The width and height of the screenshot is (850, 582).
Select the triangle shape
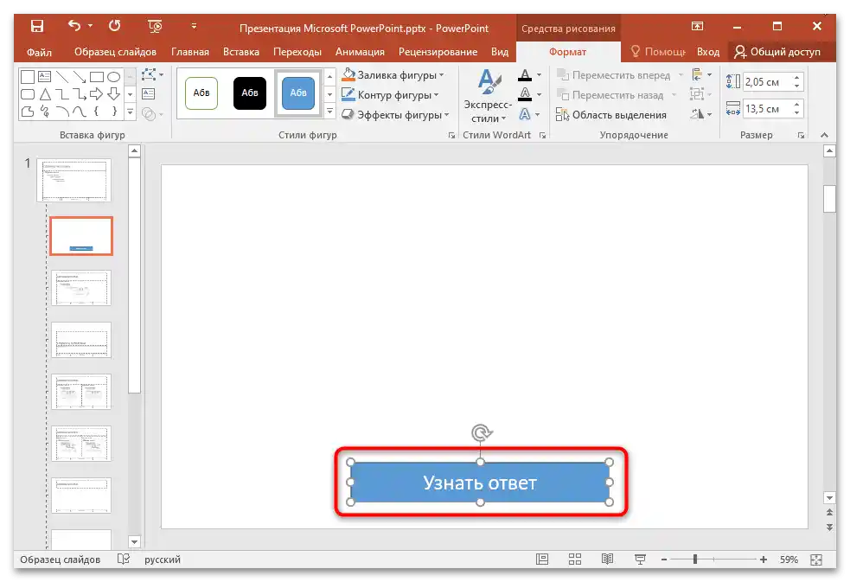[x=45, y=94]
